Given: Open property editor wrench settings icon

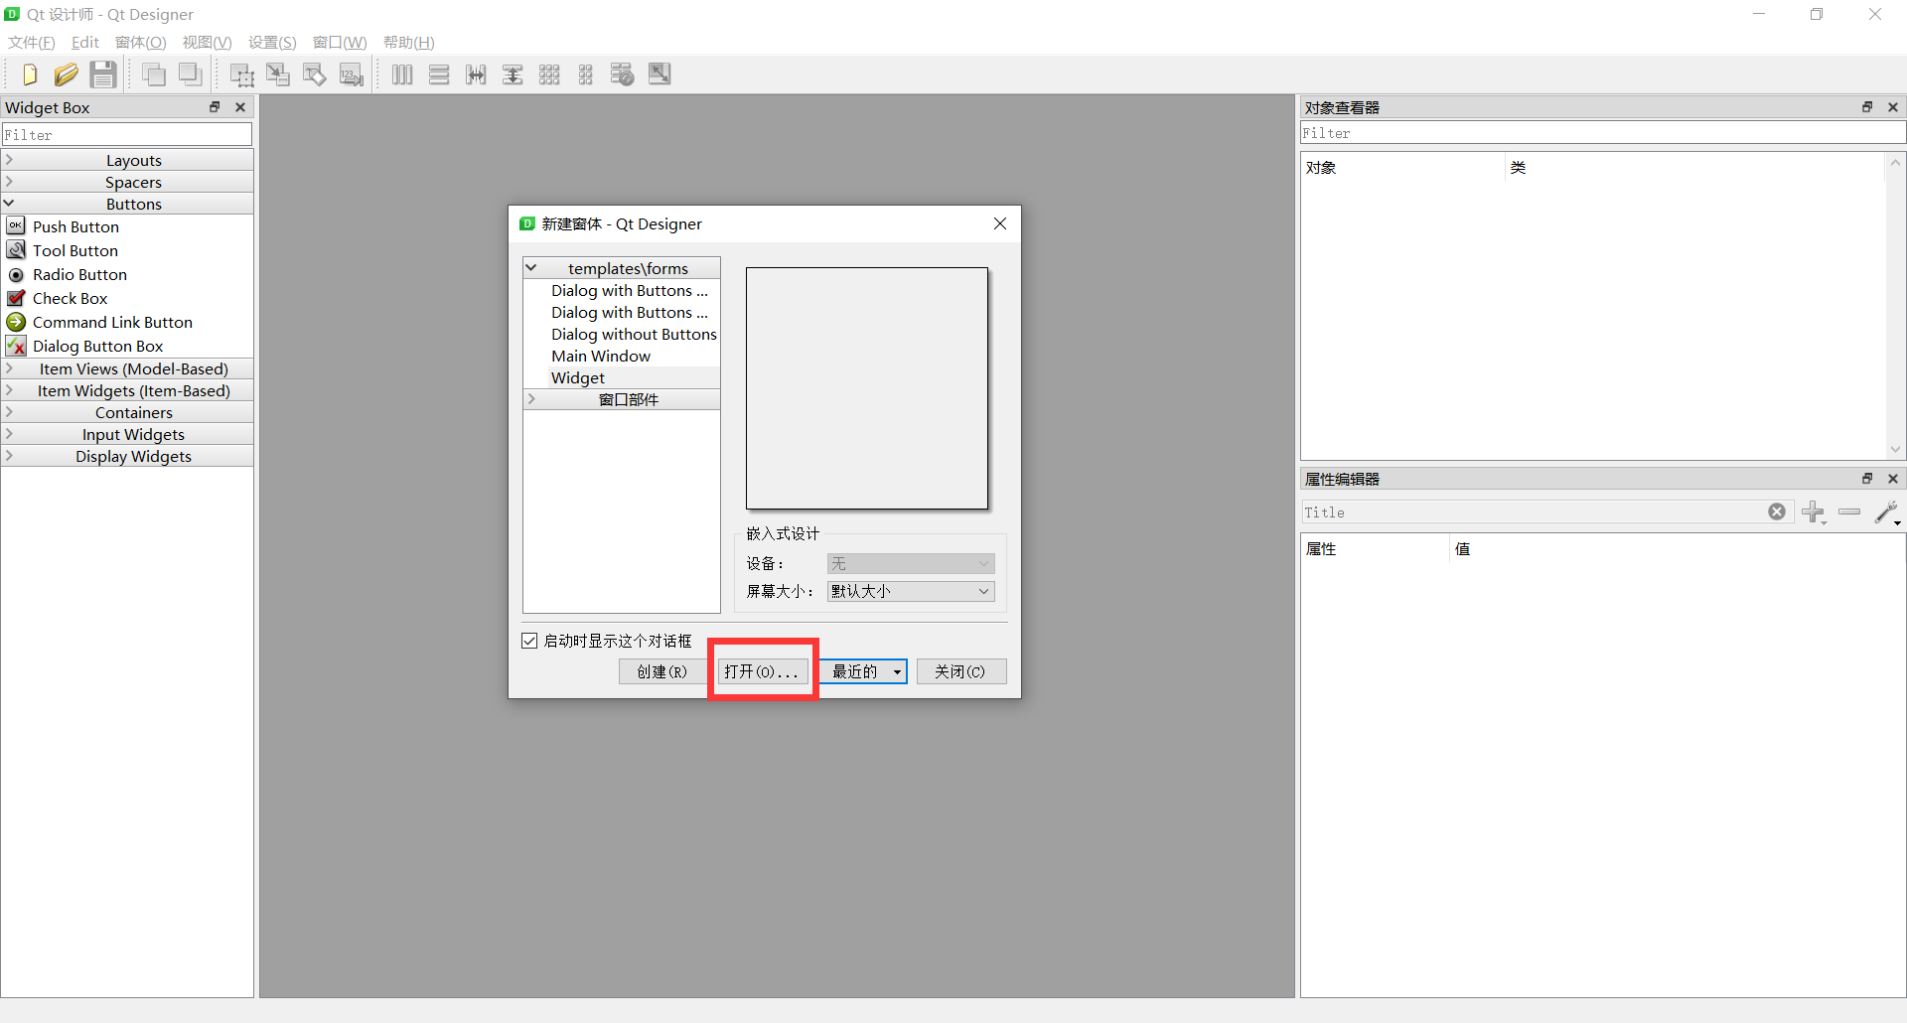Looking at the screenshot, I should pyautogui.click(x=1886, y=512).
